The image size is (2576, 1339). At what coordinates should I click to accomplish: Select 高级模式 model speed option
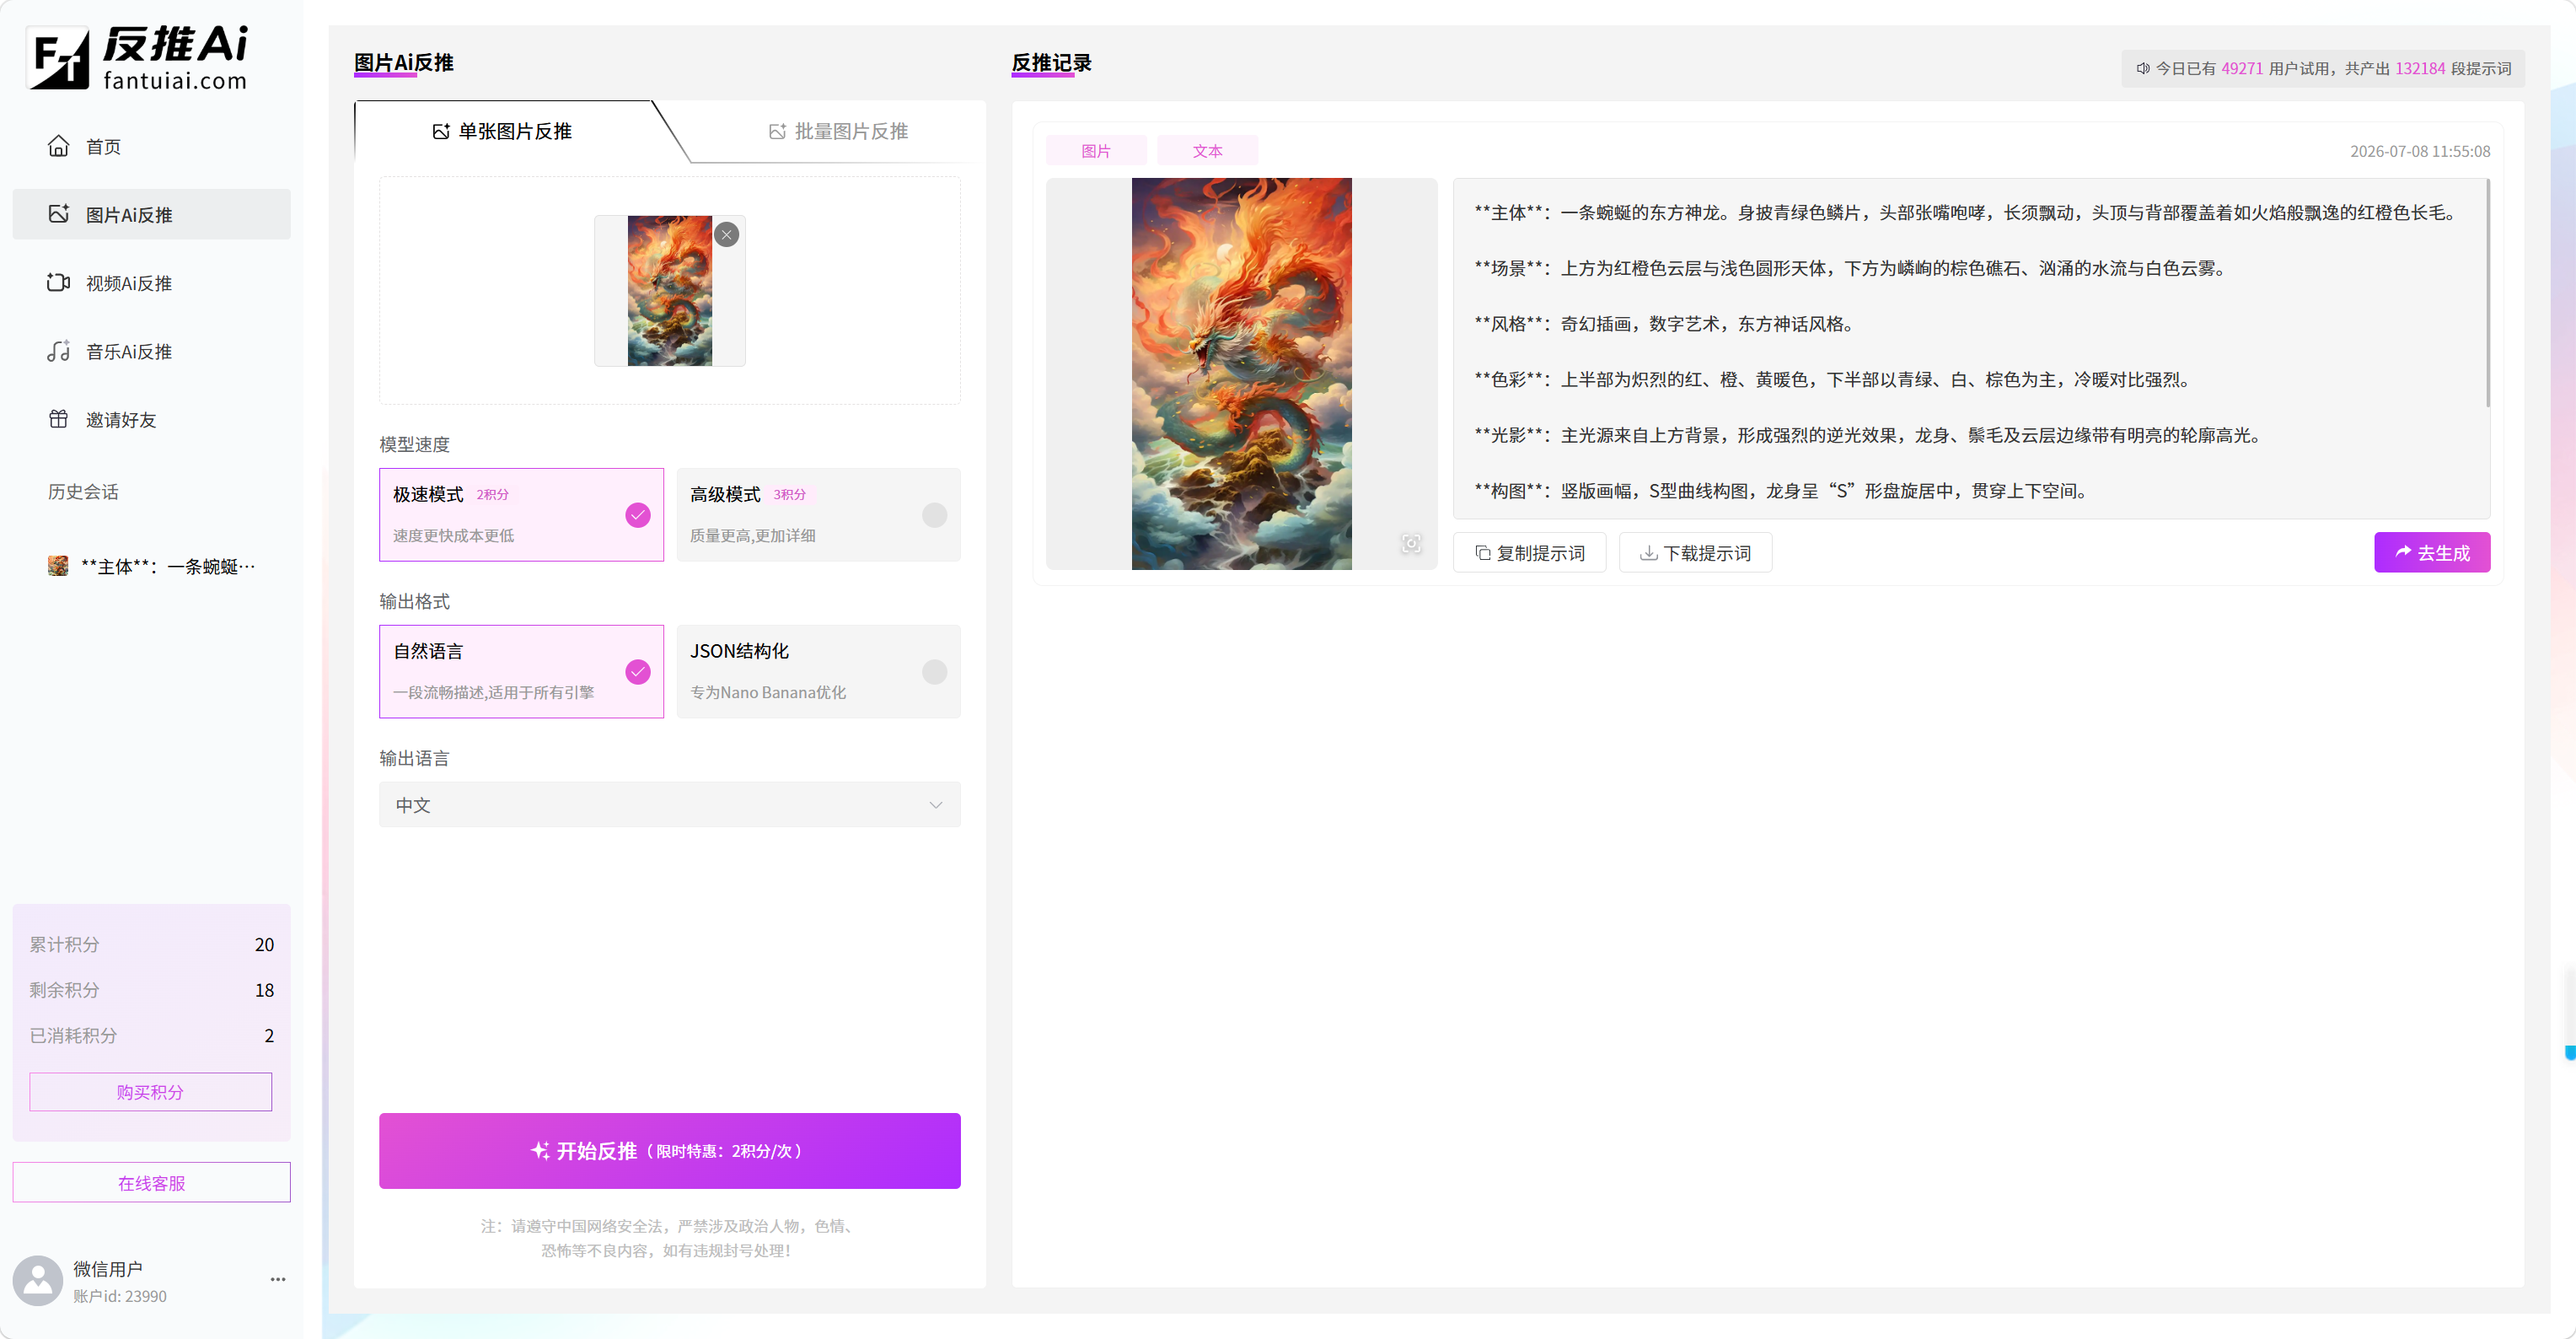(x=818, y=515)
